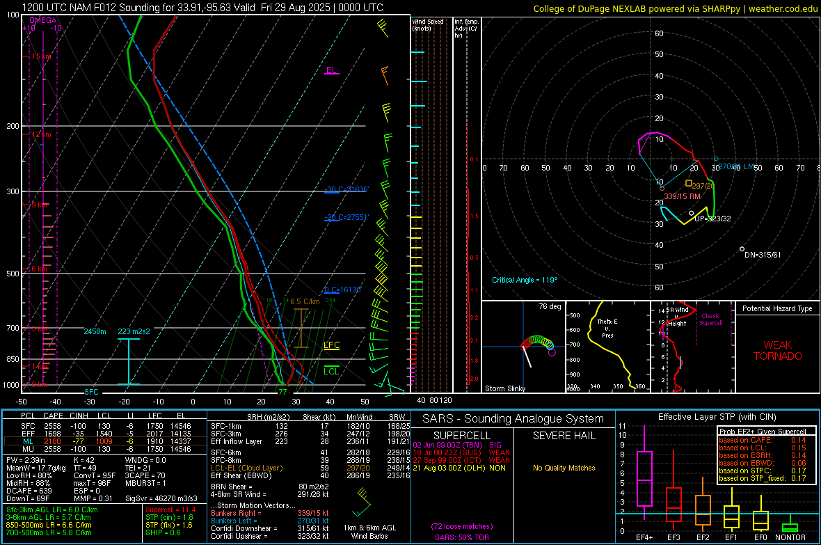Click the 270/31 LM label on hodograph
The width and height of the screenshot is (821, 545).
point(736,166)
